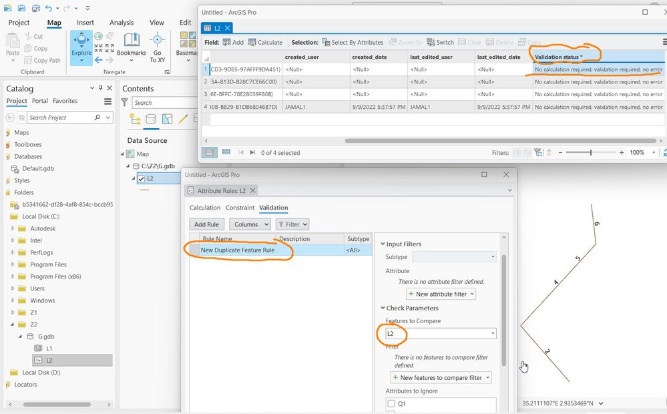Adjust the table zoom slider
Viewport: 667px width, 414px height.
[x=591, y=152]
